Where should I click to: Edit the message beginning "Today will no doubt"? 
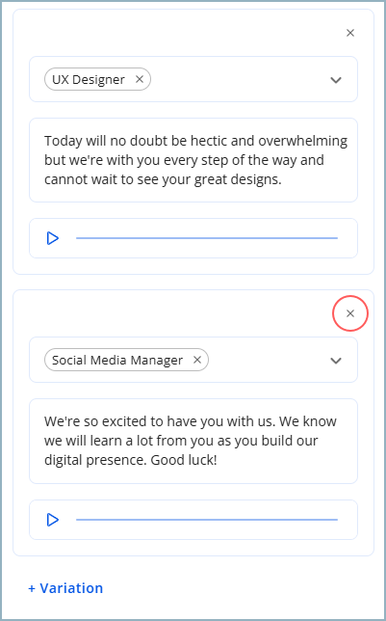pos(193,160)
